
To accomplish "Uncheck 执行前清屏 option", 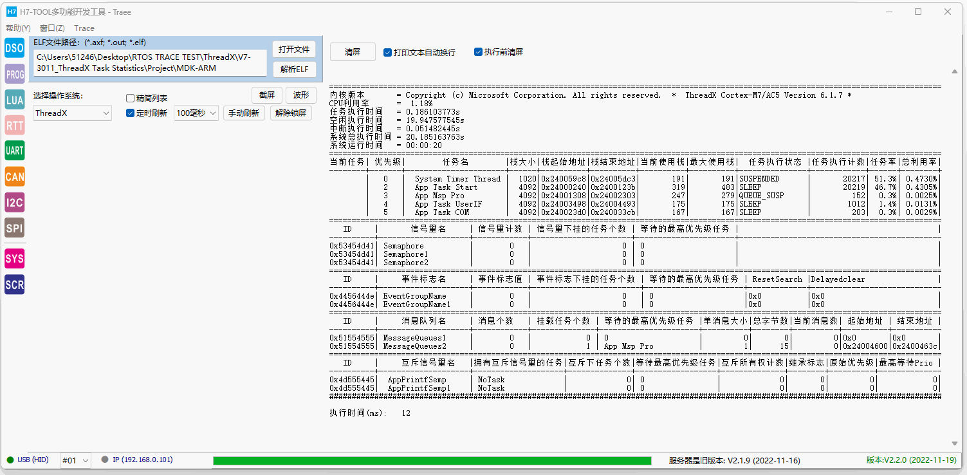I will coord(478,52).
